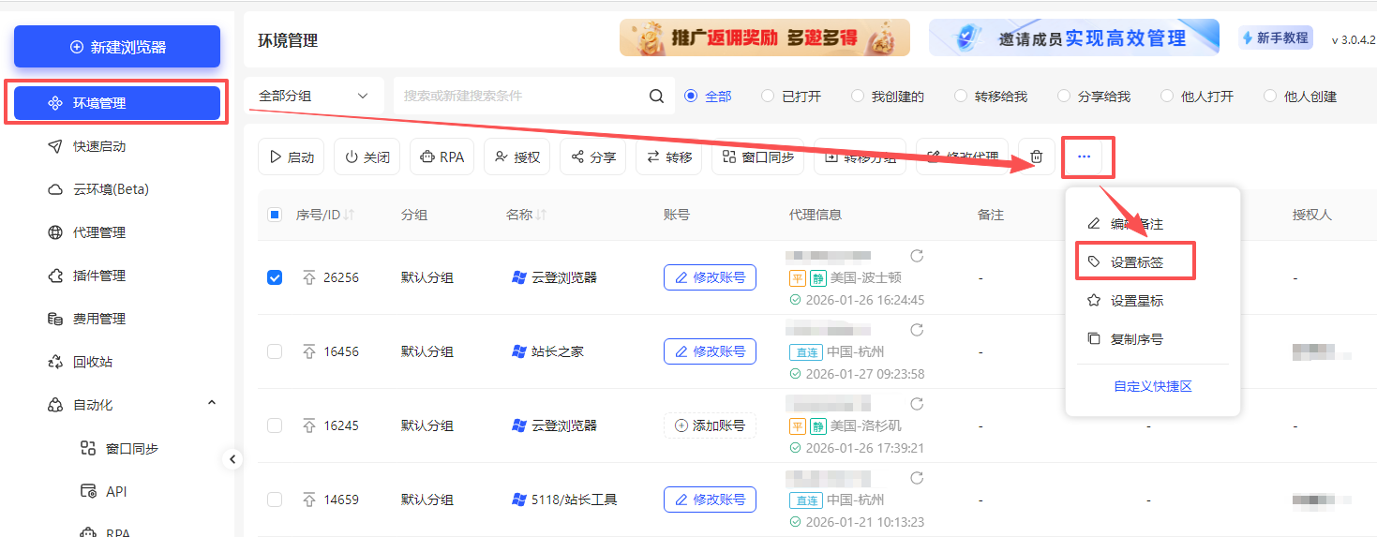Open the 全部分组 group dropdown

coord(314,96)
